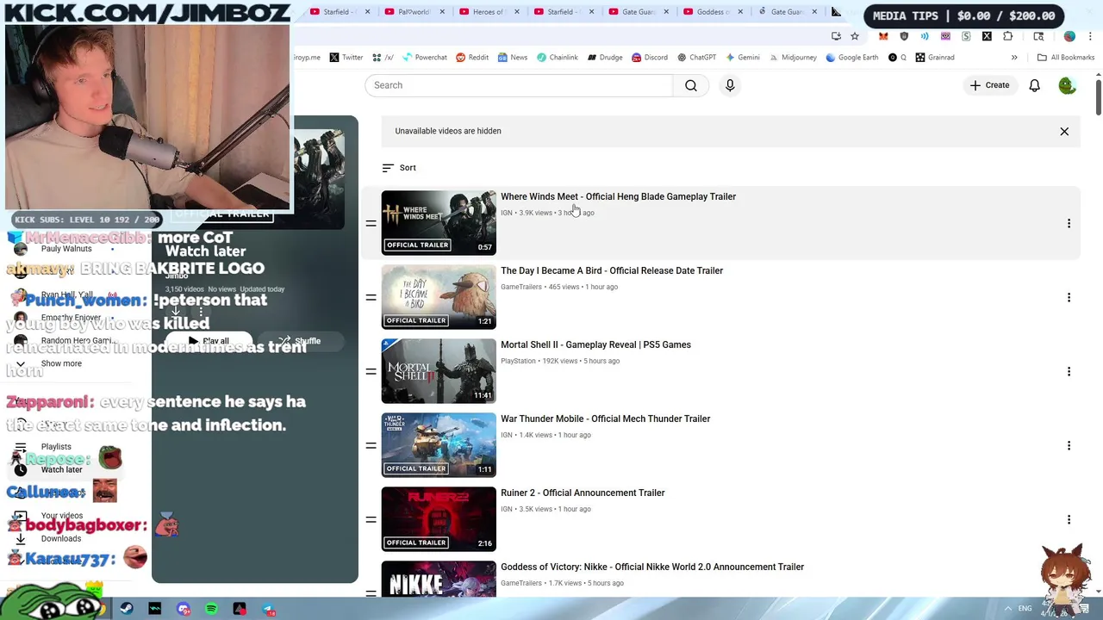Dismiss the unavailable videos hidden banner
This screenshot has height=620, width=1103.
1064,132
